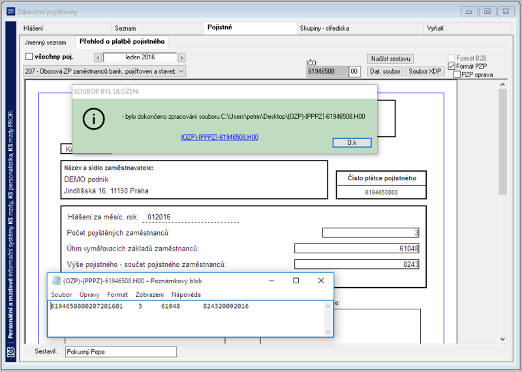
Task: Select the Pojistné tab
Action: coord(250,27)
